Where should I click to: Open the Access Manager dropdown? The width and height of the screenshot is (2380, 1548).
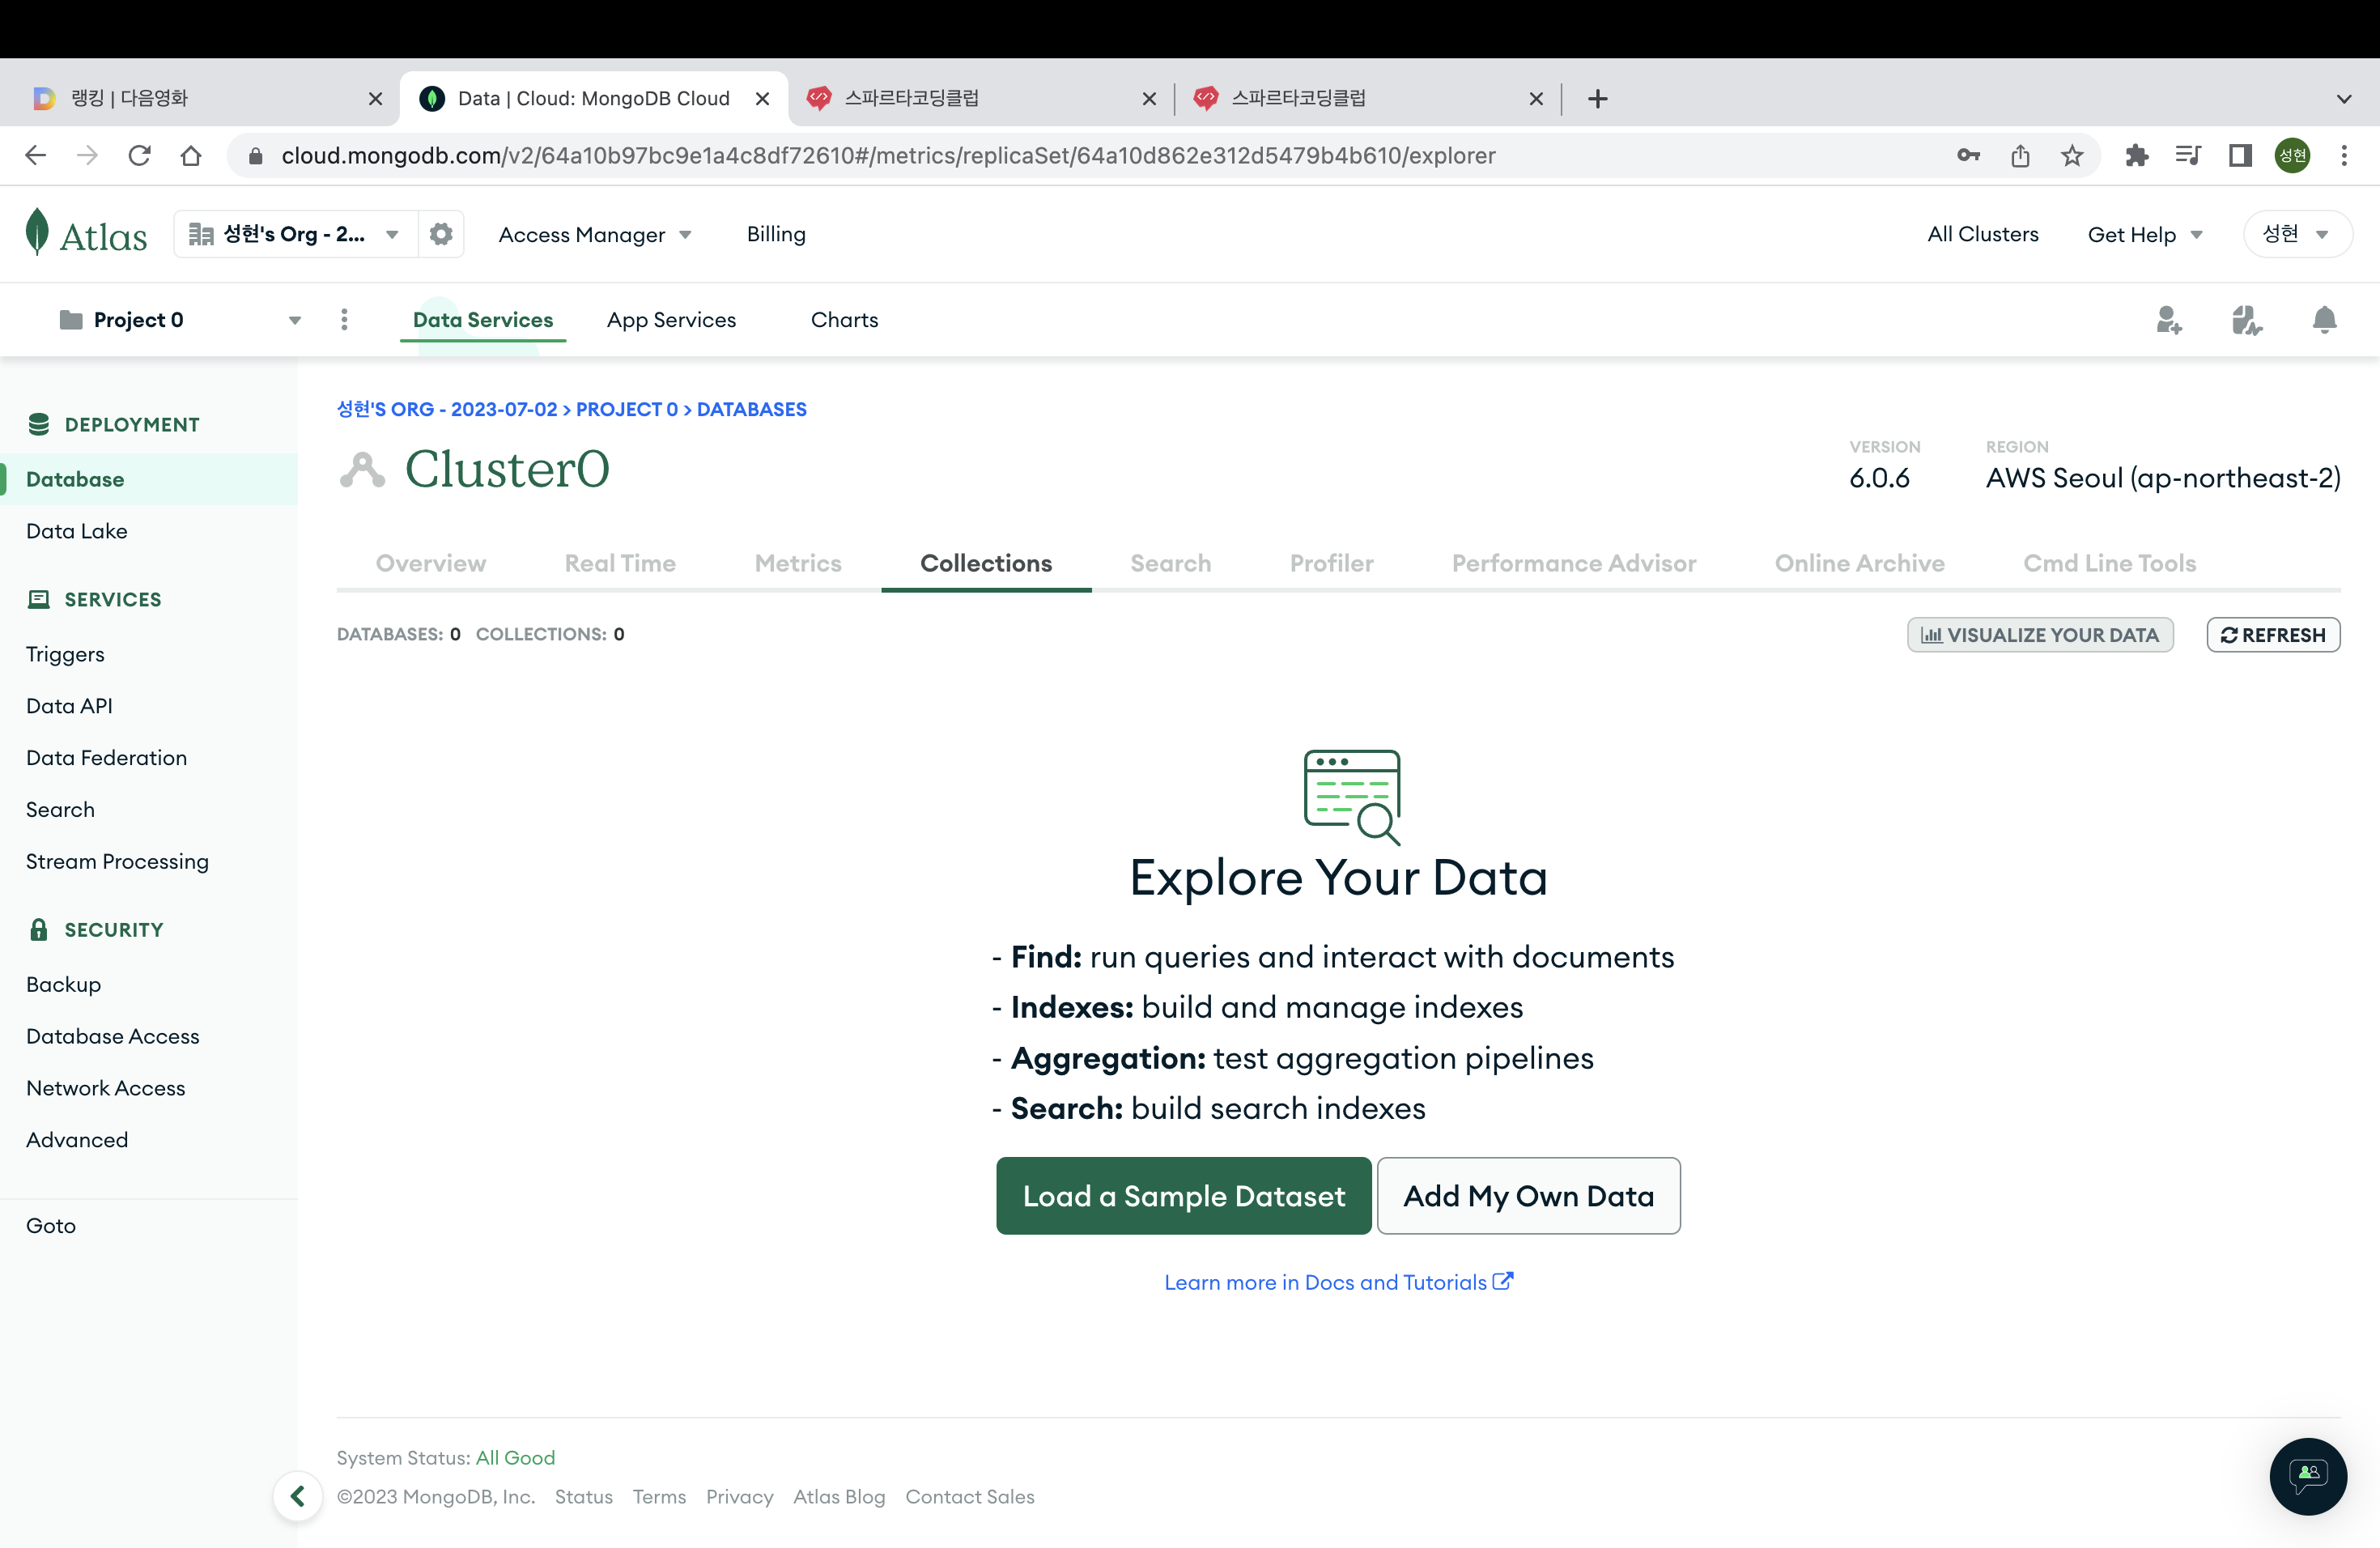595,234
